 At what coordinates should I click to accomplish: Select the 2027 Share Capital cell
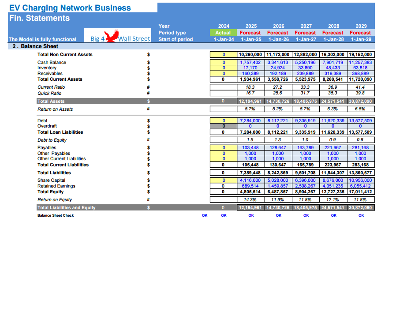pos(306,180)
